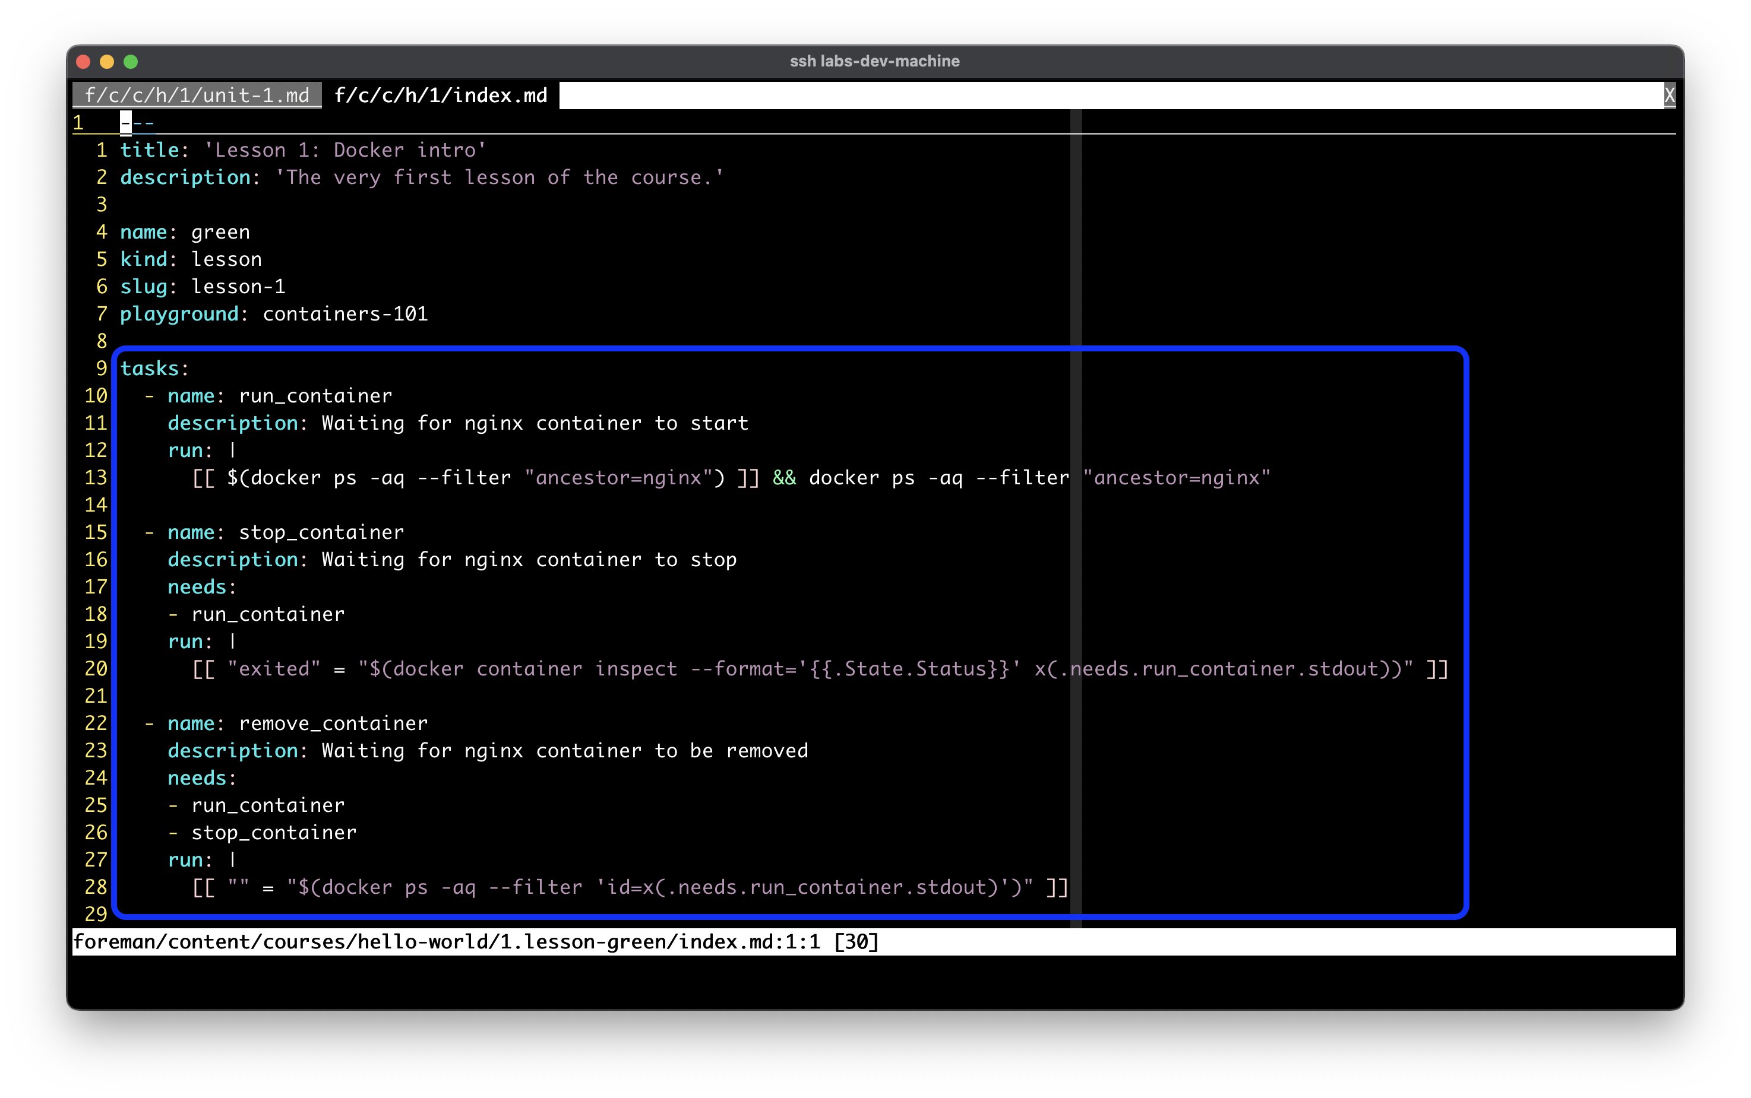
Task: Click task name 'run_container' on line 10
Action: tap(315, 396)
